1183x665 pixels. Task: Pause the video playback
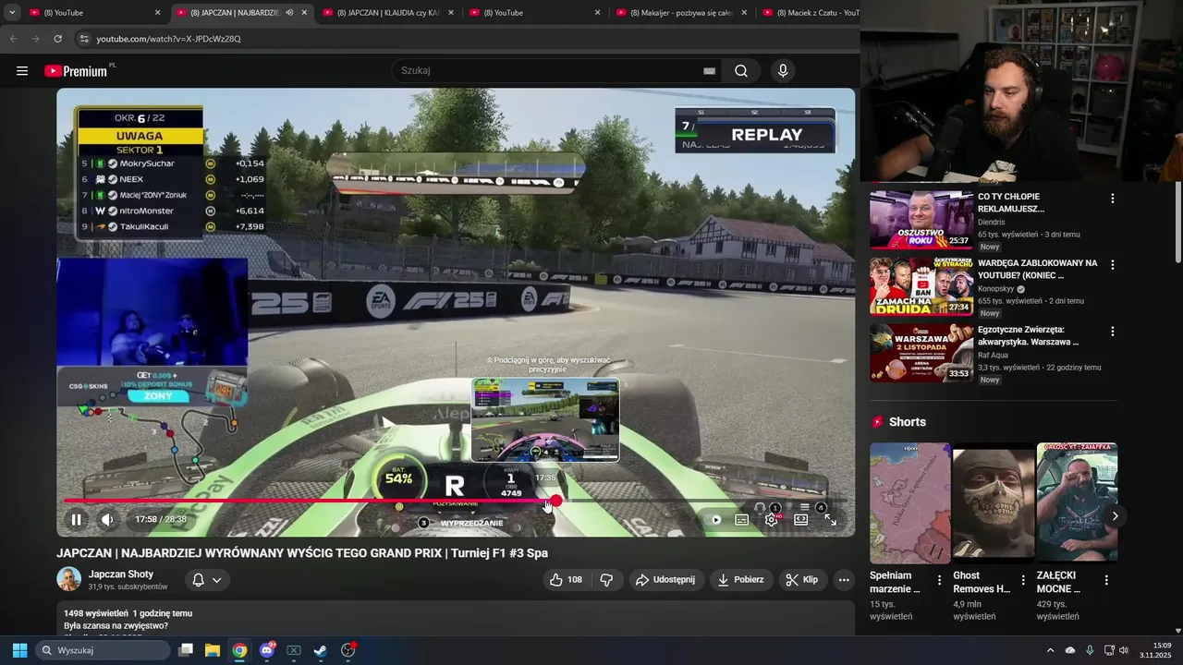point(77,520)
